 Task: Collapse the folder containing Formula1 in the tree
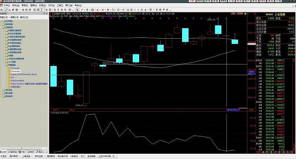[4, 65]
